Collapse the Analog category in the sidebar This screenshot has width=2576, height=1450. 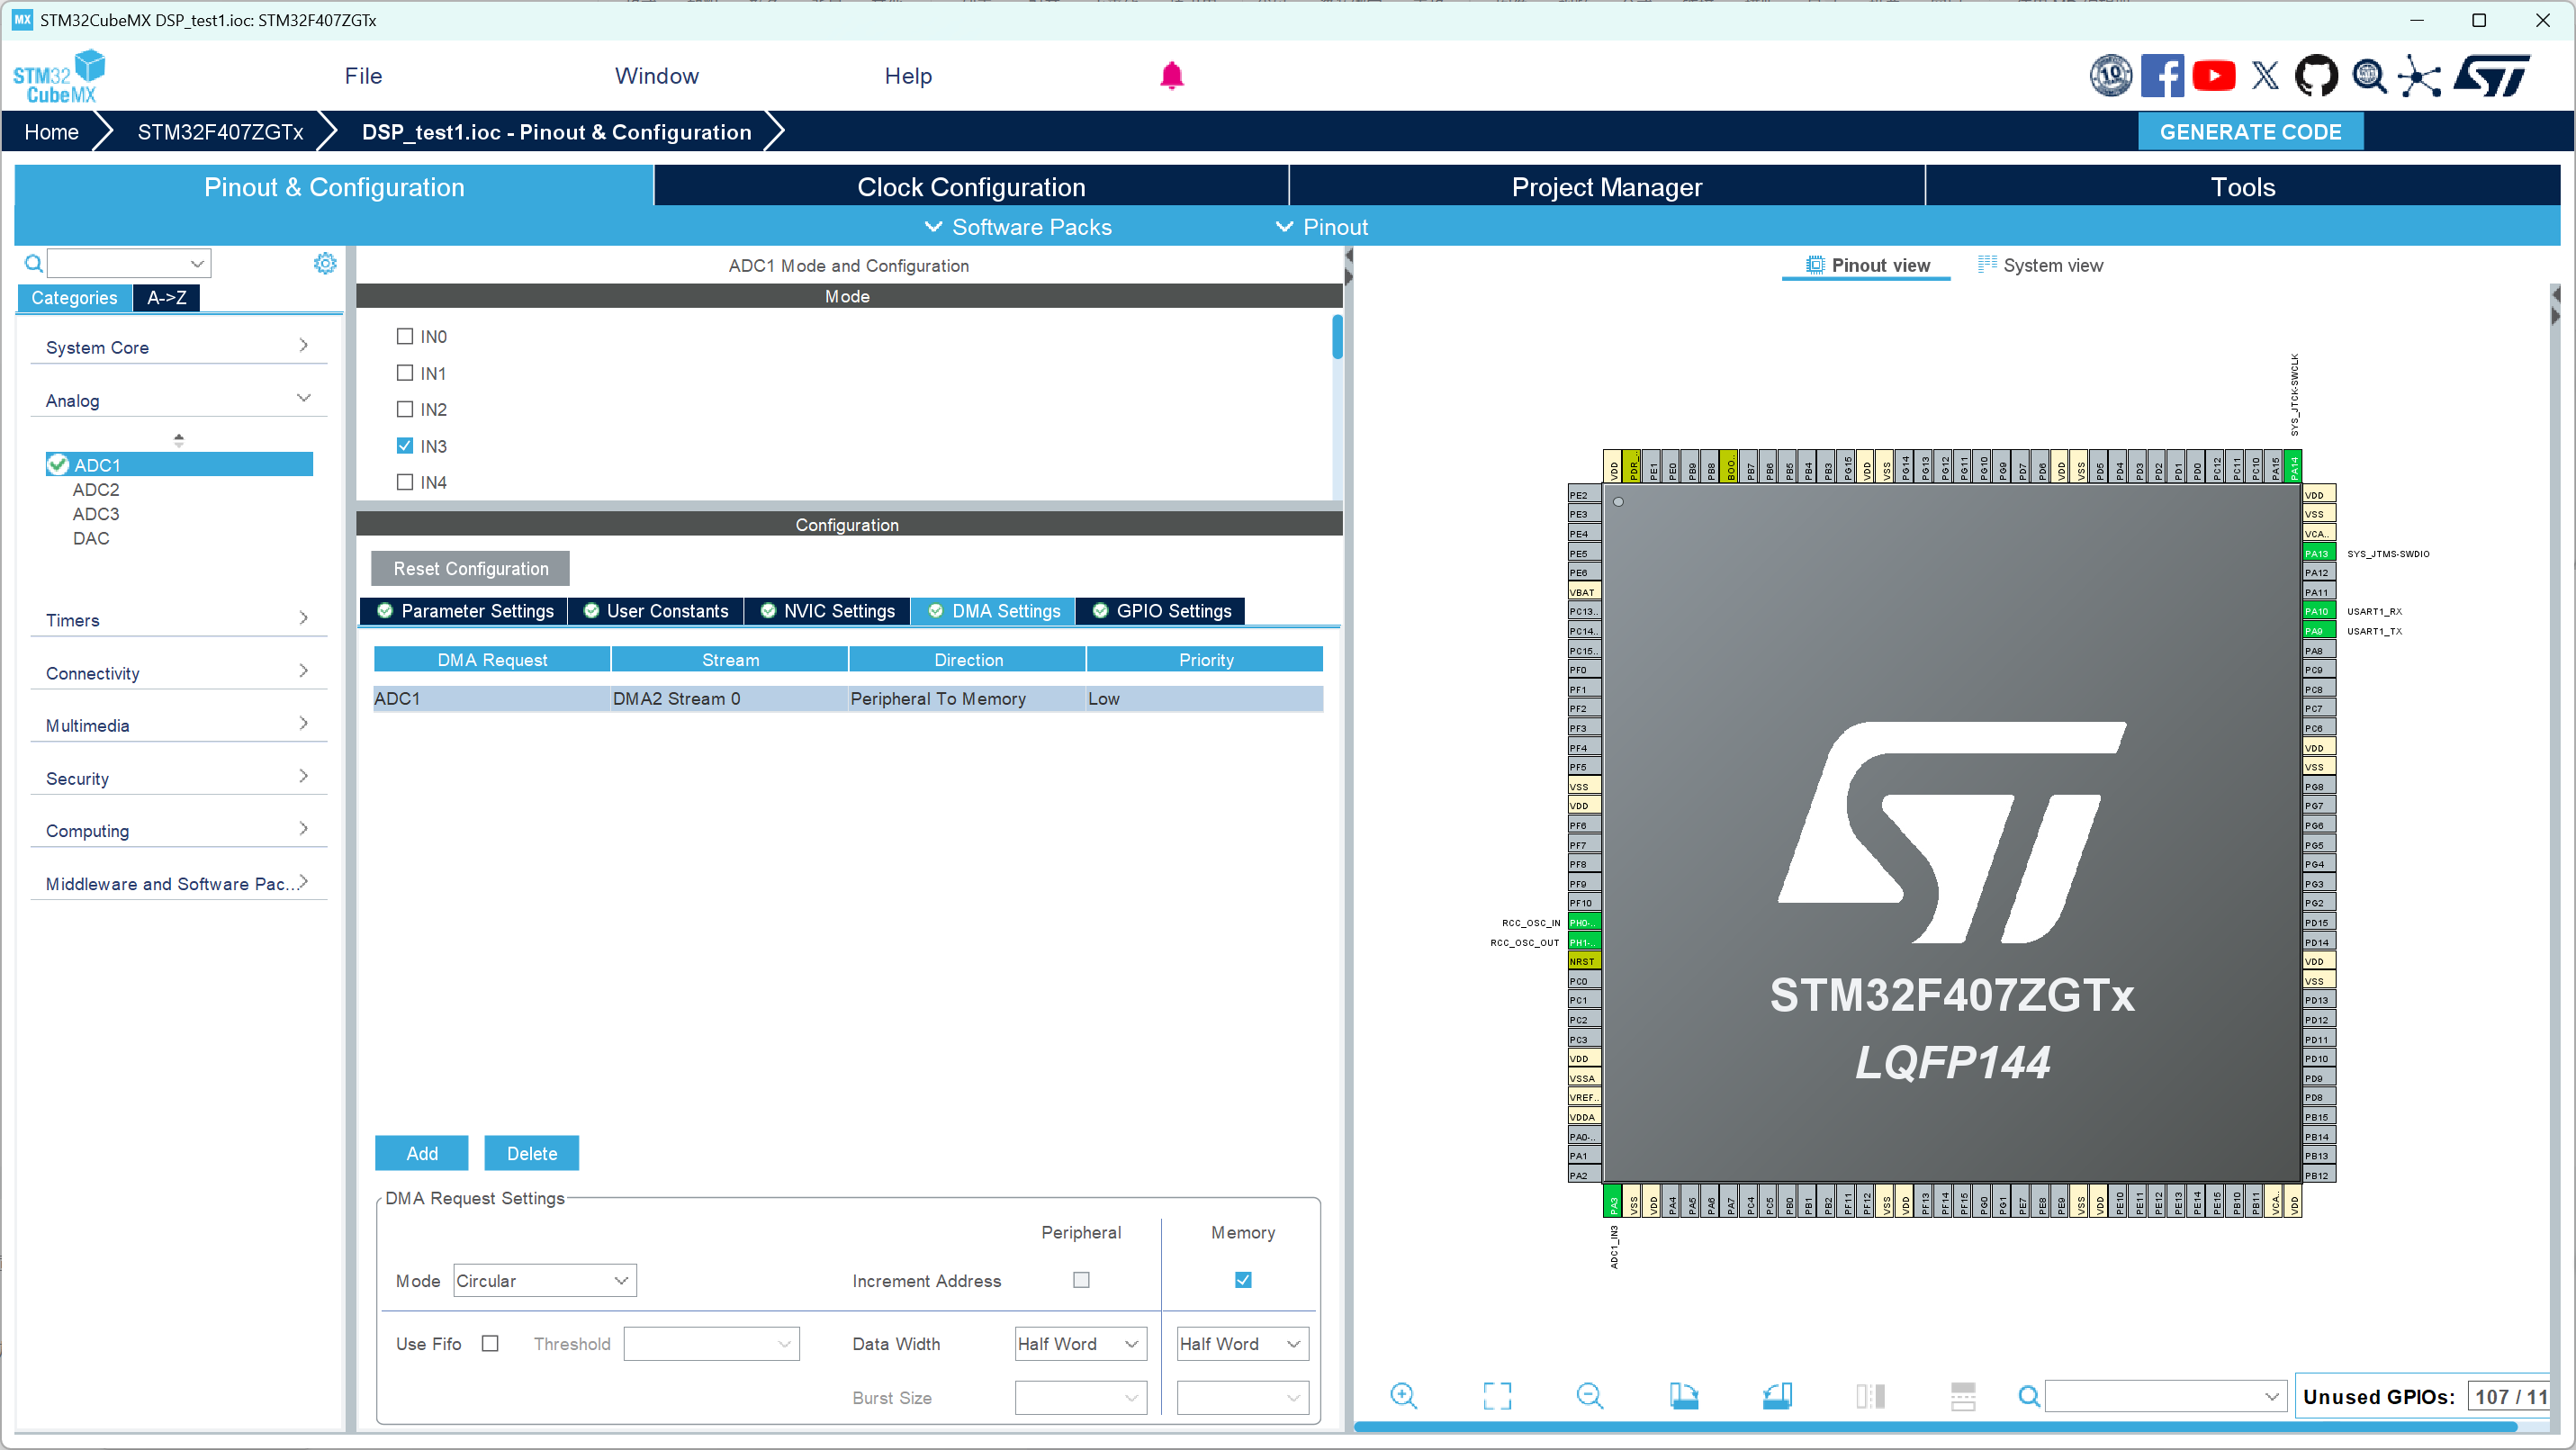pyautogui.click(x=303, y=398)
